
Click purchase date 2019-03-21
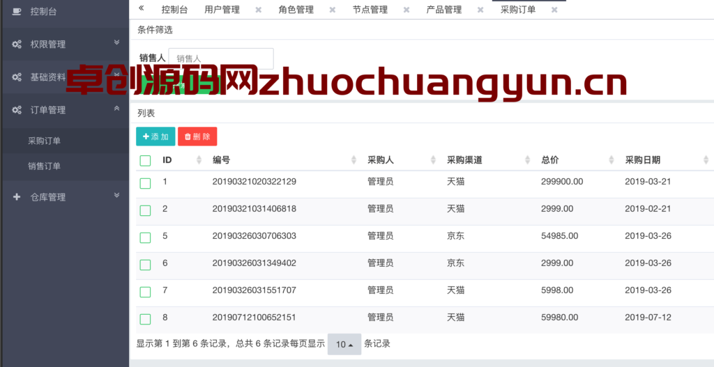648,182
